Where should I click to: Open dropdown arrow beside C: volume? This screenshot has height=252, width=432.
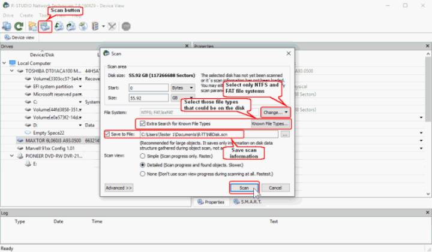point(80,102)
